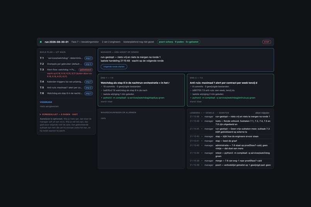Click the red 'wacht op 6.18, 6.19' blocker text
The width and height of the screenshot is (311, 207).
point(69,75)
